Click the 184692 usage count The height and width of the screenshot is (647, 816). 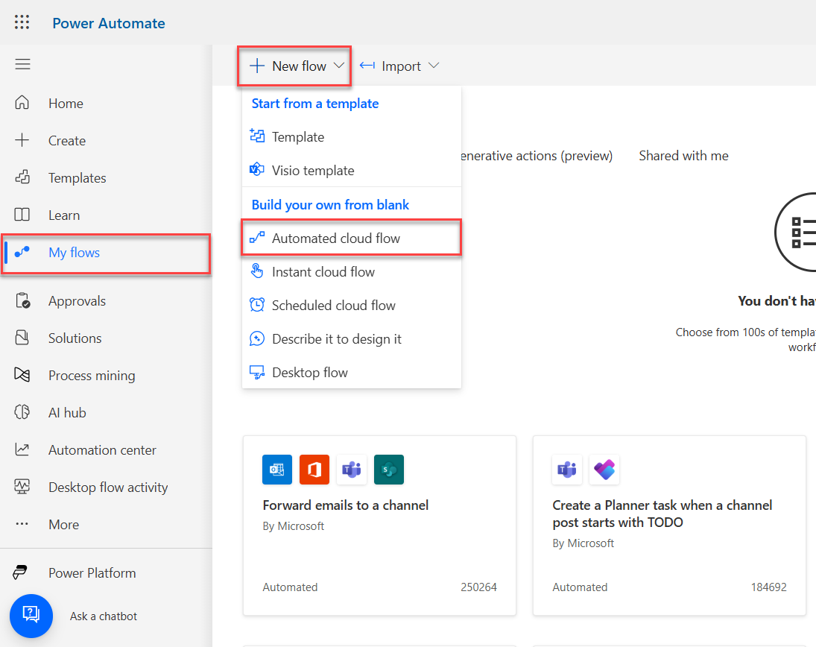768,587
